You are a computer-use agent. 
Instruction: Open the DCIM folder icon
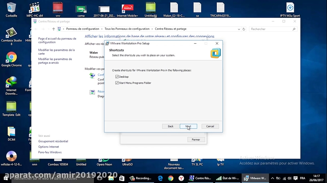point(11,133)
